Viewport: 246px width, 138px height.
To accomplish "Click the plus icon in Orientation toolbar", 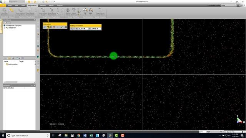I will (58, 27).
